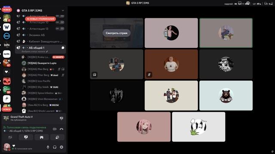Screen dimensions: 275x154
Task: Join the Аттестация 10 voice channel
Action: click(x=40, y=22)
